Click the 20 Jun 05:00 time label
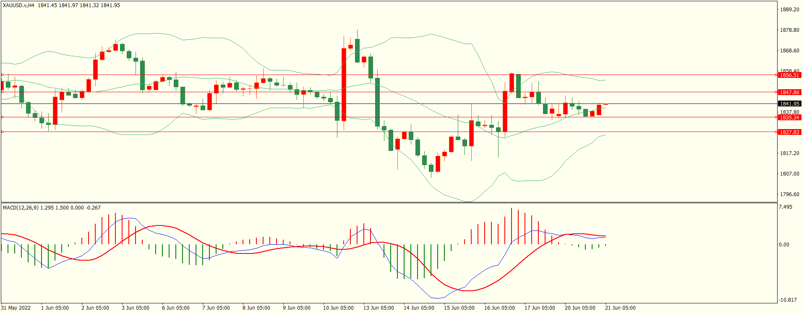The image size is (804, 313). 580,308
